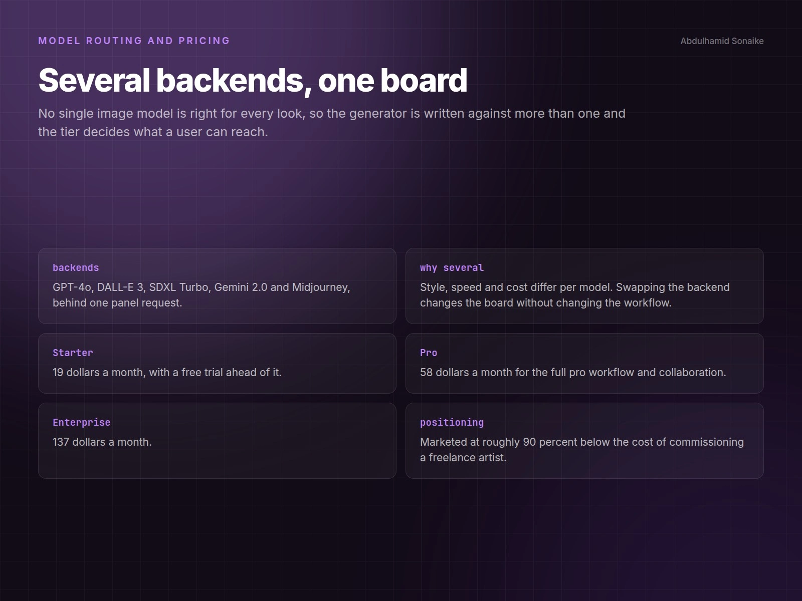Click the 'backends' card label
The width and height of the screenshot is (802, 601).
point(76,267)
